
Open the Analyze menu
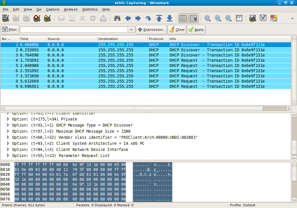click(71, 9)
